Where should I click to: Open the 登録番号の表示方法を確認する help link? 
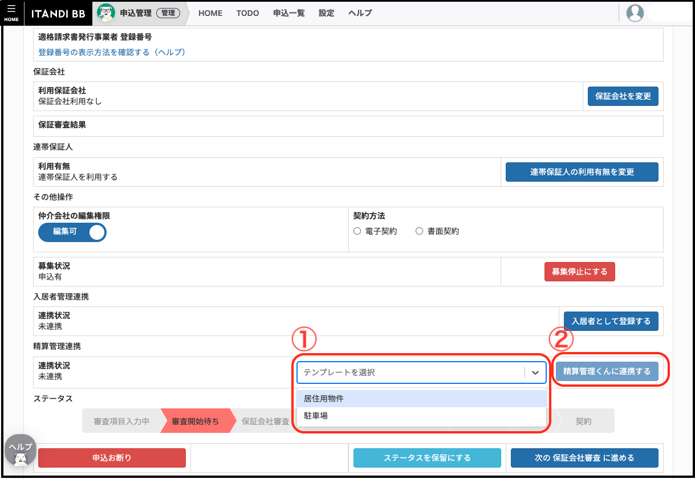[112, 52]
